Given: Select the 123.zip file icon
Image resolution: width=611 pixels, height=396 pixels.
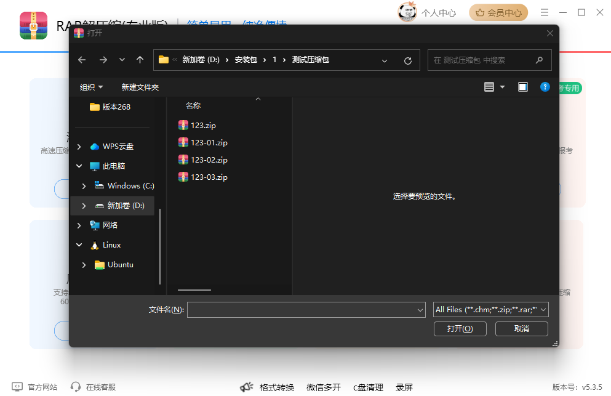Looking at the screenshot, I should pos(183,124).
